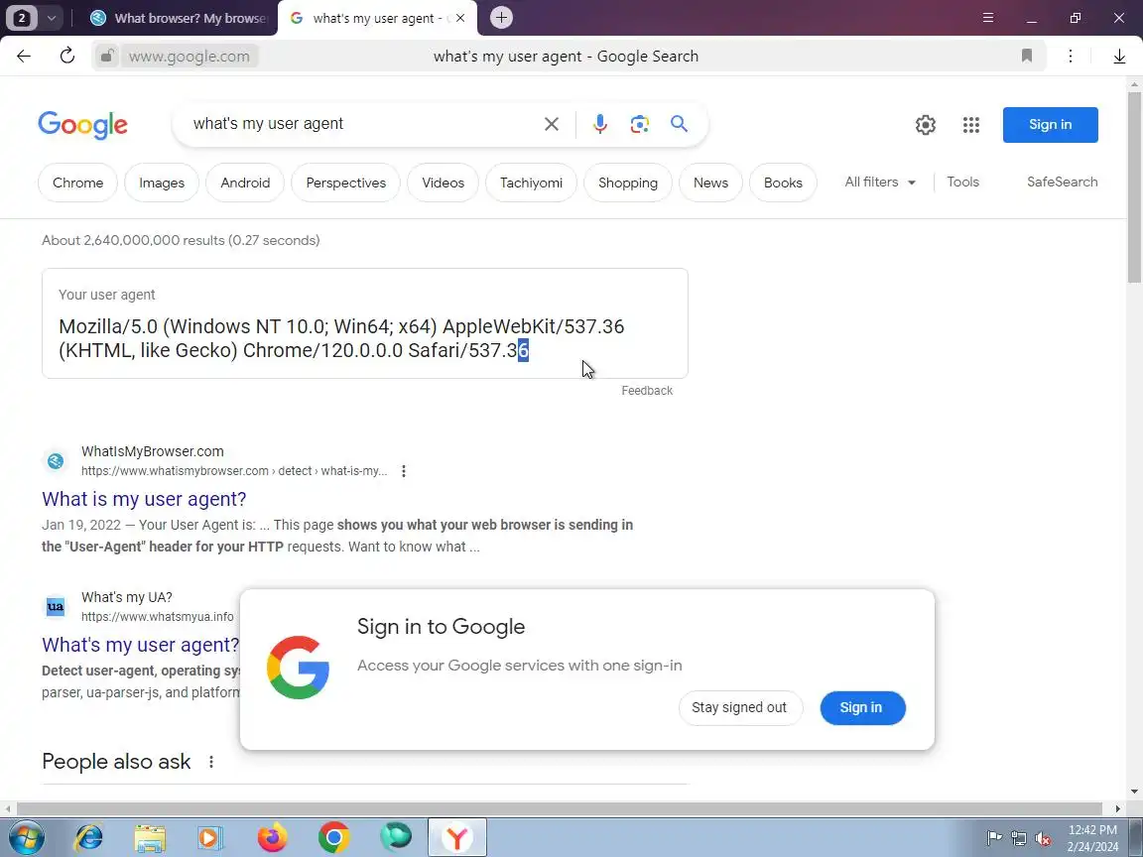Select the Your user agent string text
Screen dimensions: 1143x857
click(x=341, y=338)
